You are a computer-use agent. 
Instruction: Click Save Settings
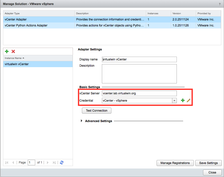[x=209, y=163]
